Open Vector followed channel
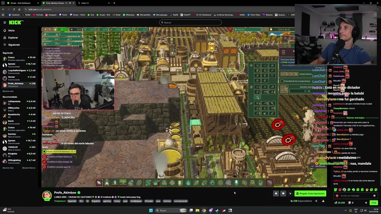381x214 pixels. (x=19, y=78)
